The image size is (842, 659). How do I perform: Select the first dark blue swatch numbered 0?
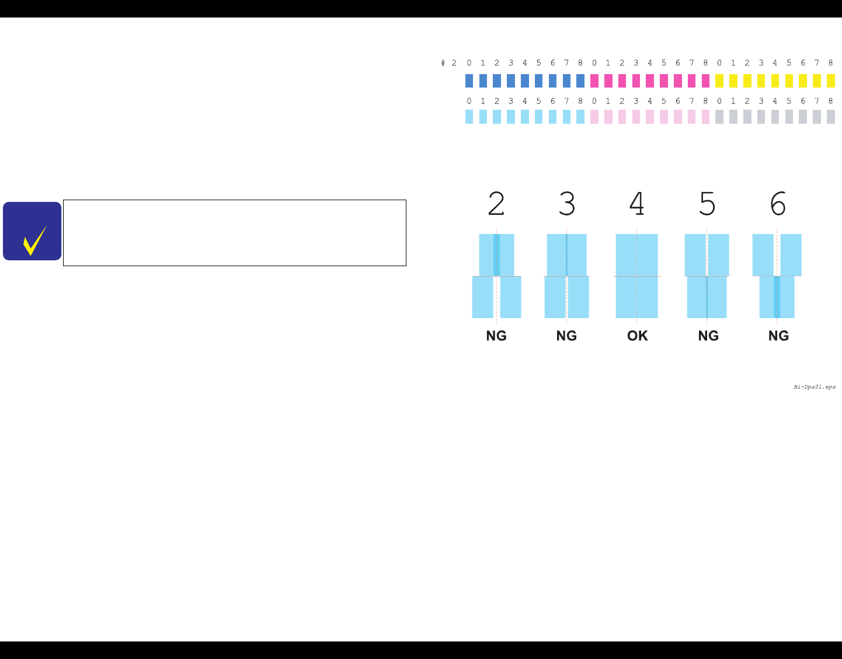pos(469,81)
